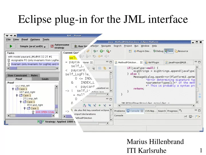Toggle Hide Local Types in Outline view
Screen dimensions: 206x155
pos(105,105)
